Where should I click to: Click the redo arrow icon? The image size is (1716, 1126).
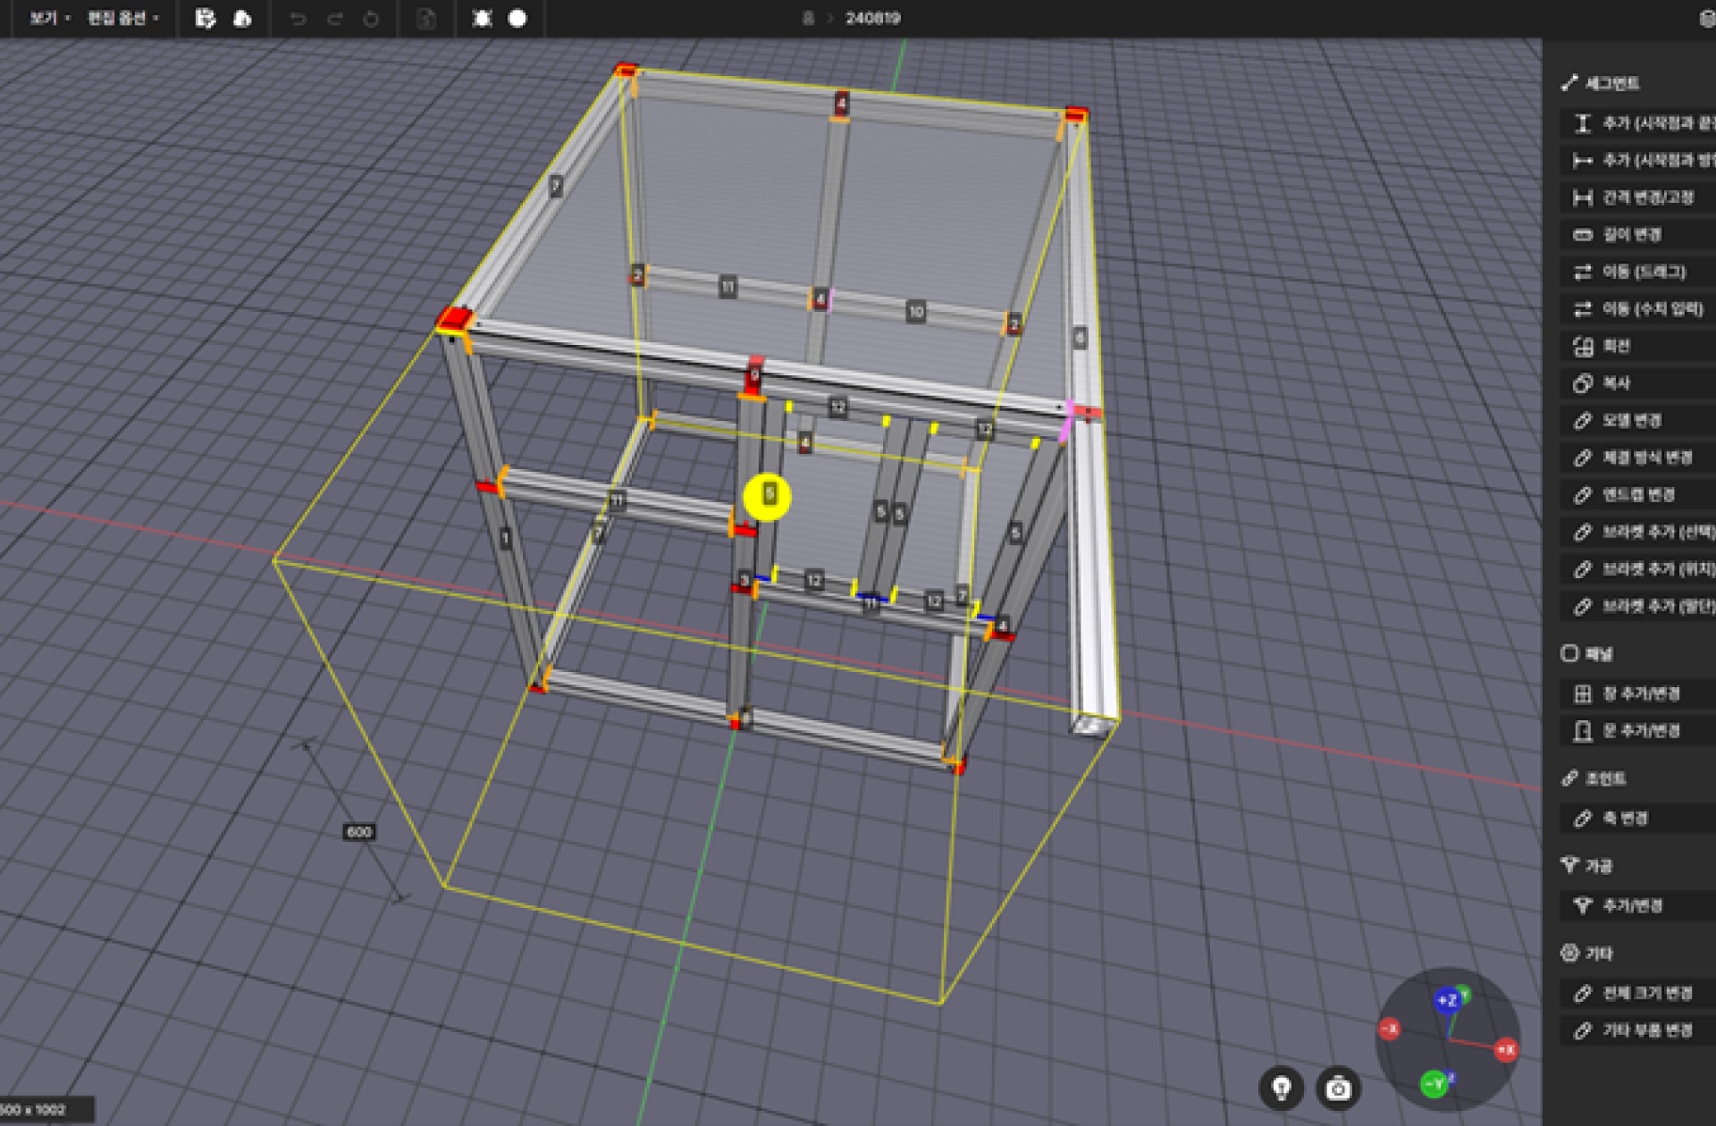334,19
